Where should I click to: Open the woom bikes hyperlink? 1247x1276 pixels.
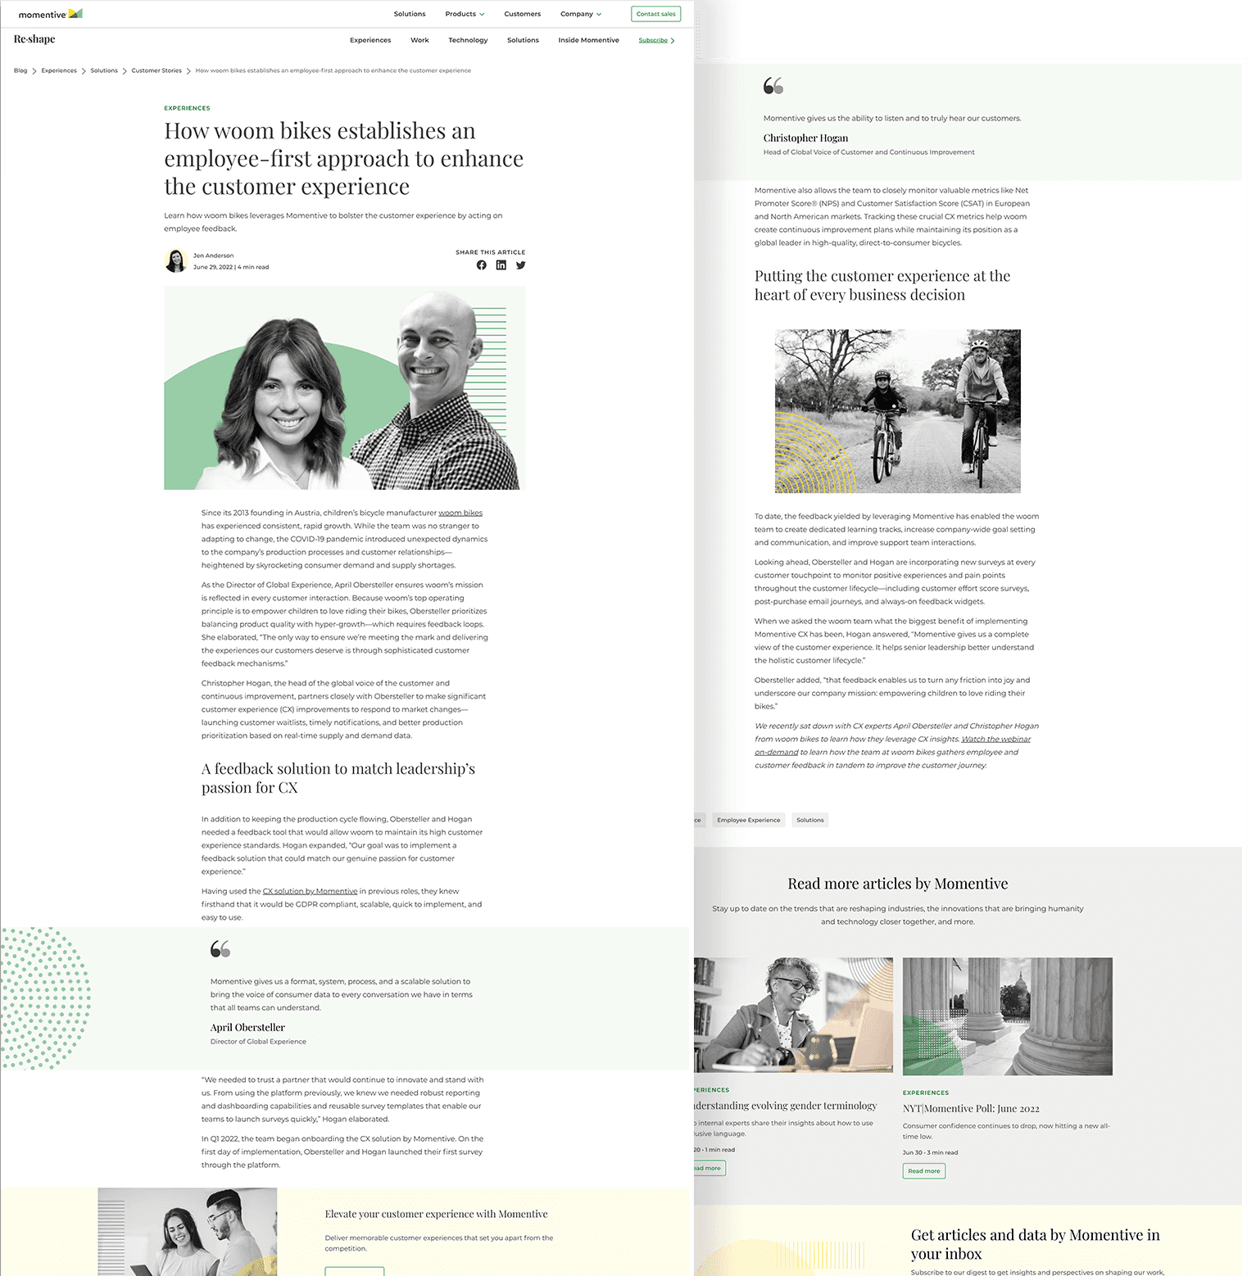pyautogui.click(x=460, y=513)
